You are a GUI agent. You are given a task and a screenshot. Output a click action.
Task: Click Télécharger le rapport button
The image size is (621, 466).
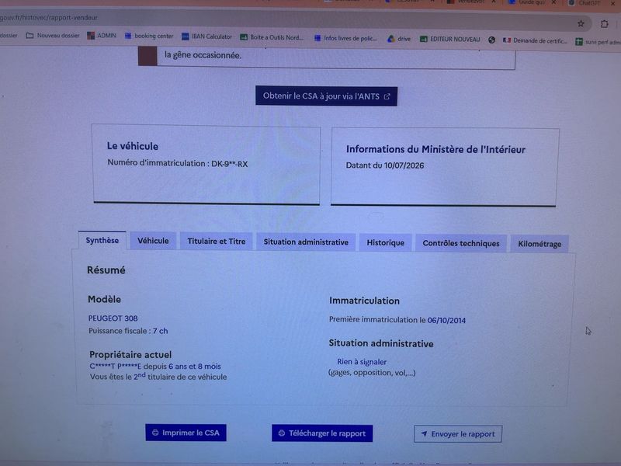(322, 433)
